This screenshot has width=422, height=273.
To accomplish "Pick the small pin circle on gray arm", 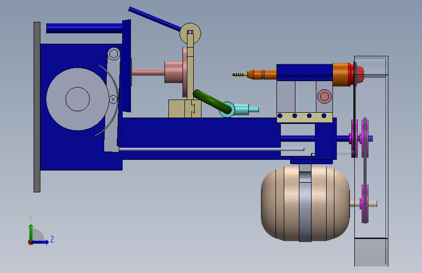I will [113, 100].
